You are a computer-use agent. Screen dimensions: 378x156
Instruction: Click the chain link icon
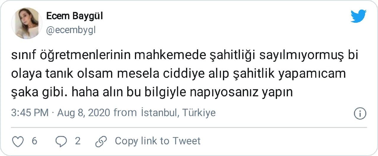(x=101, y=141)
